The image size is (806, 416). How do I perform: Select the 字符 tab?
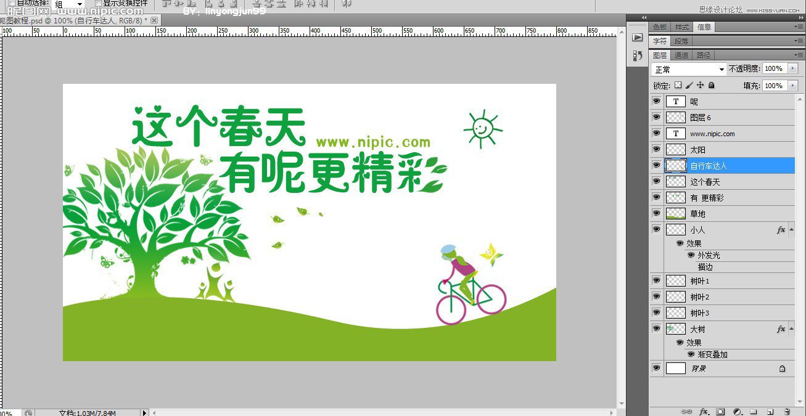tap(660, 41)
